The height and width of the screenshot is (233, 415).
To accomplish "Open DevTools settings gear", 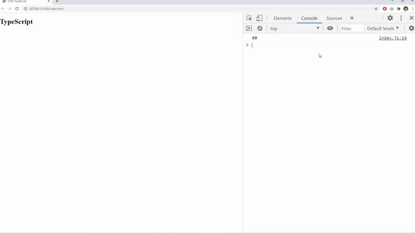I will point(390,18).
